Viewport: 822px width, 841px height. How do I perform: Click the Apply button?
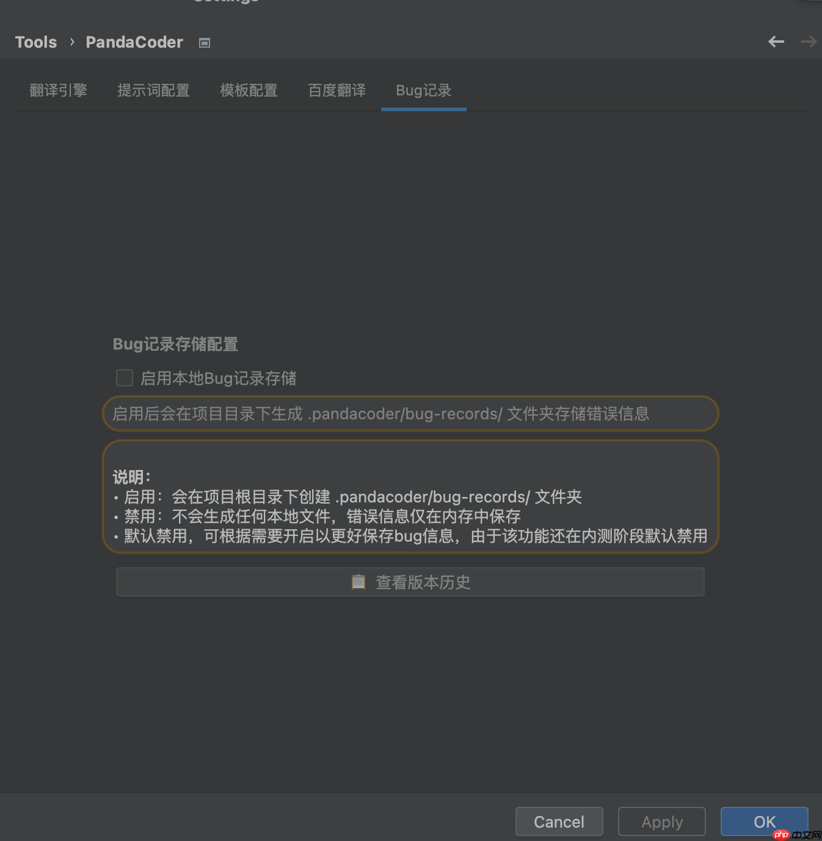pyautogui.click(x=661, y=821)
